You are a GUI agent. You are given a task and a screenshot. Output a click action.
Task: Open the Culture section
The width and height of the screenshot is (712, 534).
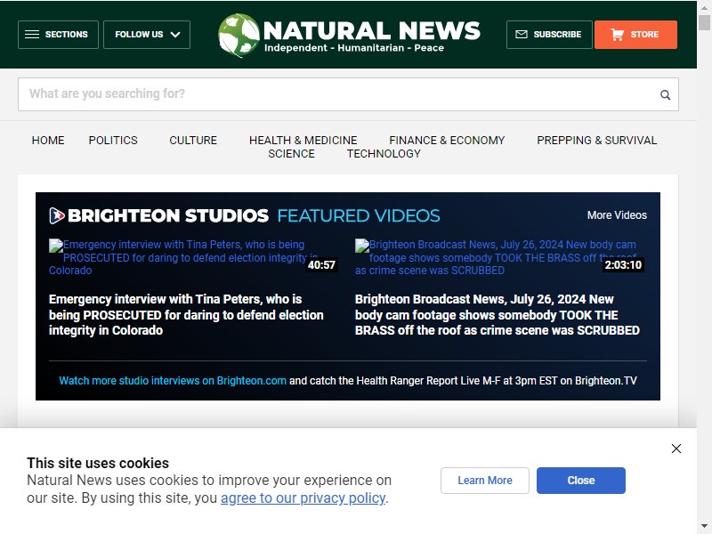pos(193,141)
